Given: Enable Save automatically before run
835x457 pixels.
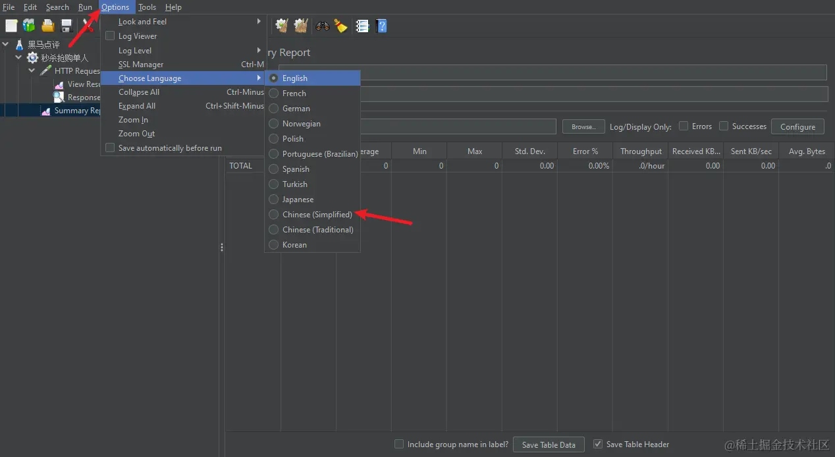Looking at the screenshot, I should click(110, 148).
